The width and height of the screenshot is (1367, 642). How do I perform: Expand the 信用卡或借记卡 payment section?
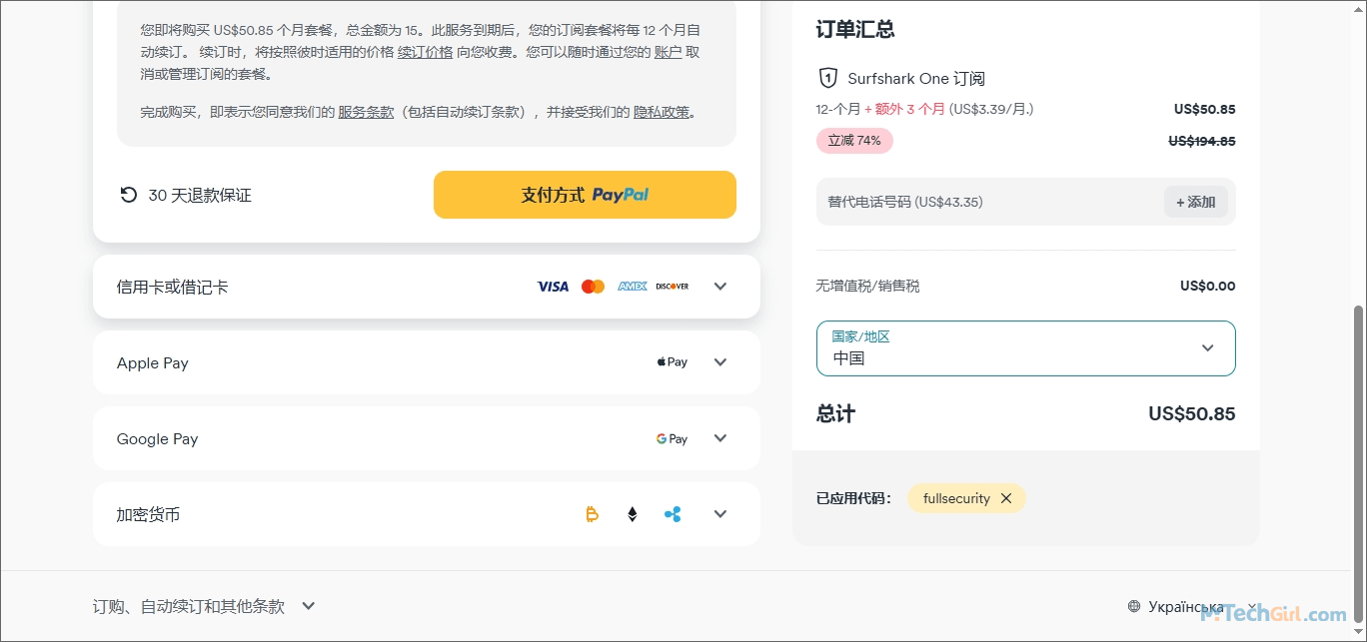point(720,287)
